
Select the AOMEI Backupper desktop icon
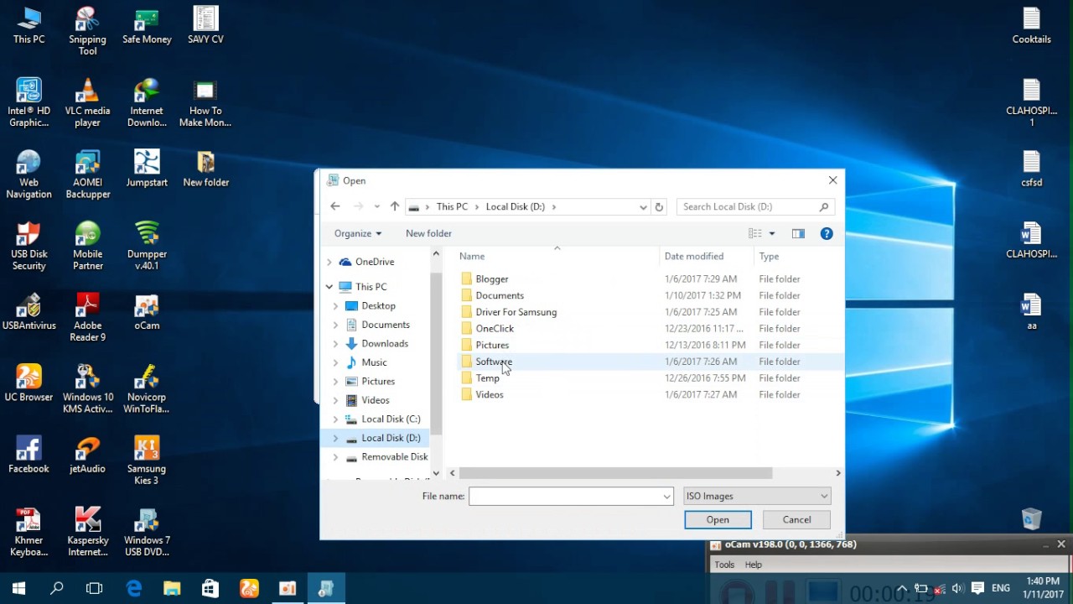87,174
